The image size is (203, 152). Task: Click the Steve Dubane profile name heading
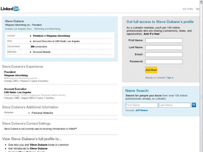(x=14, y=21)
